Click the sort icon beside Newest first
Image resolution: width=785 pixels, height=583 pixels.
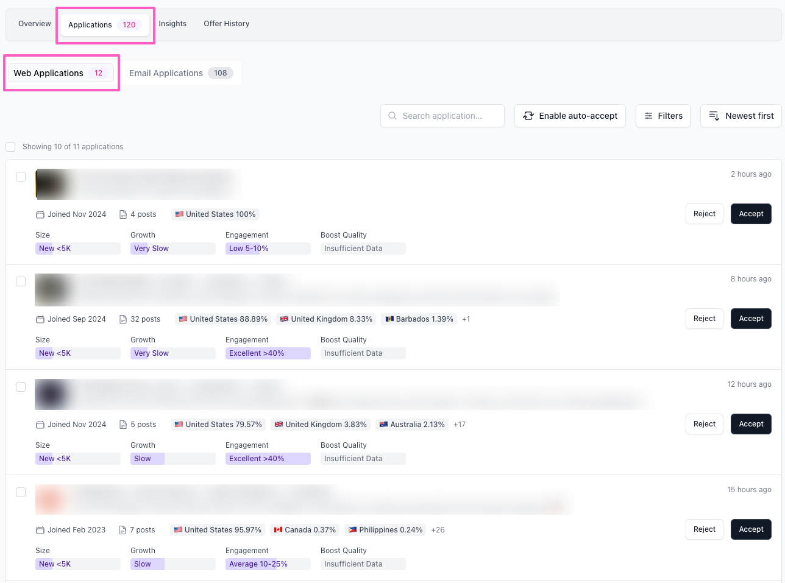coord(714,116)
